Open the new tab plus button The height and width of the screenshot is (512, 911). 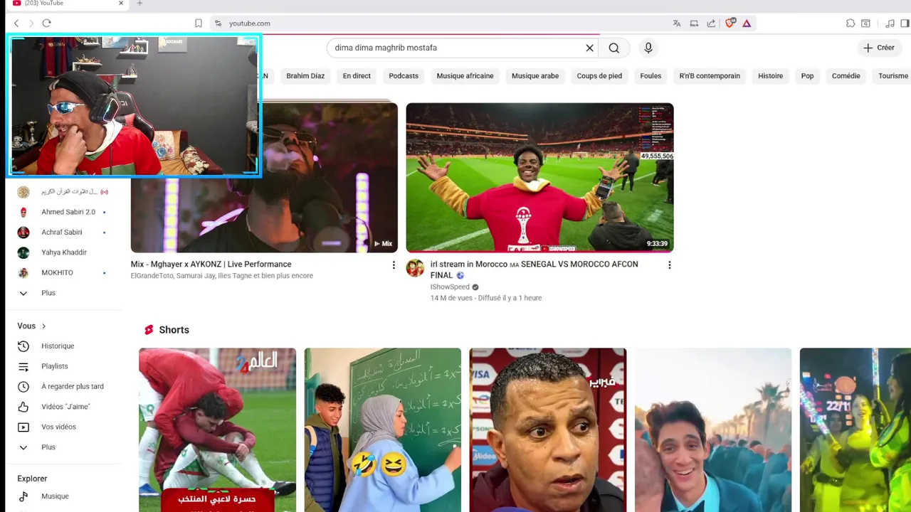139,4
